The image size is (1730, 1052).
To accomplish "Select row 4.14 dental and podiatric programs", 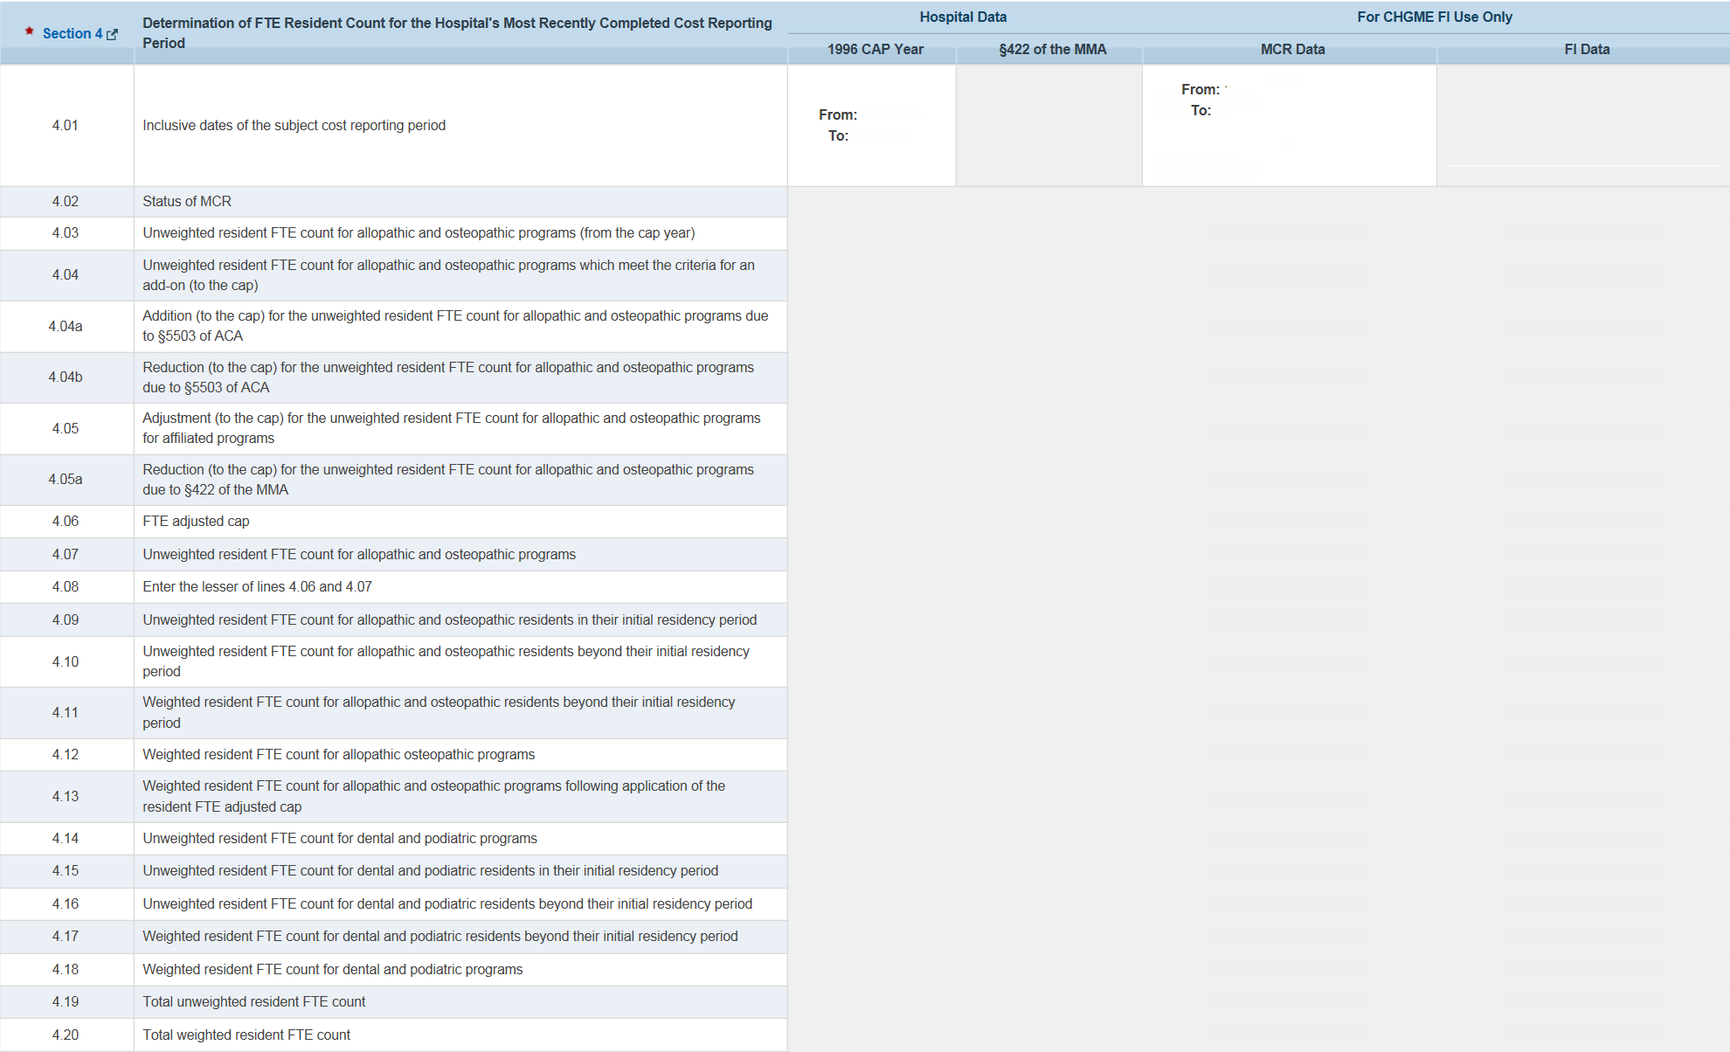I will [x=339, y=838].
